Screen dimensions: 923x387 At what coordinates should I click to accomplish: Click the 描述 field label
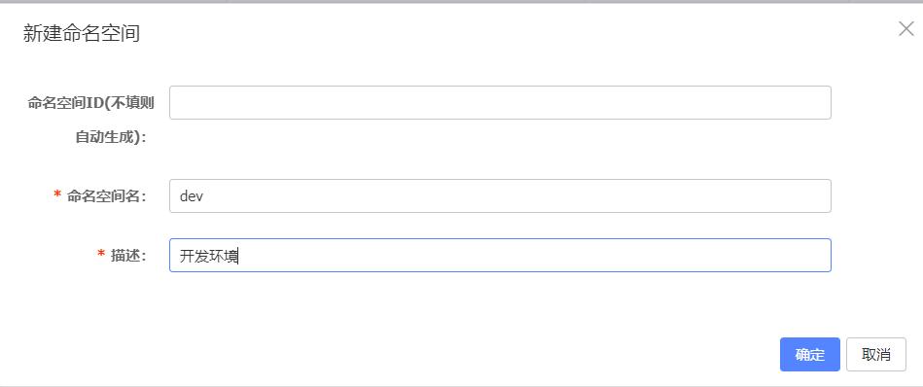click(x=128, y=256)
